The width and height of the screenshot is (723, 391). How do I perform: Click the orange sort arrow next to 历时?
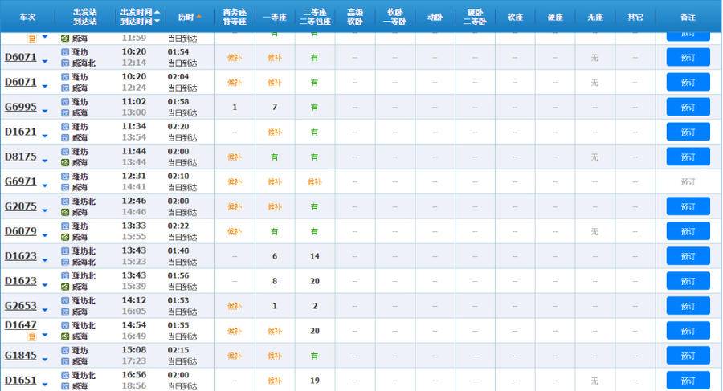199,17
